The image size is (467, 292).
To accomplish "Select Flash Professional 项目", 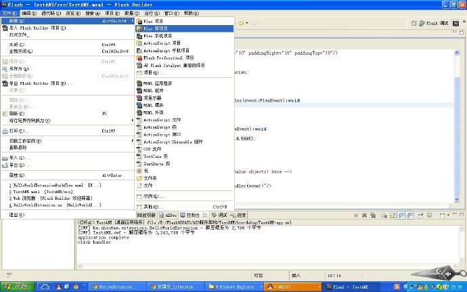I will [184, 58].
